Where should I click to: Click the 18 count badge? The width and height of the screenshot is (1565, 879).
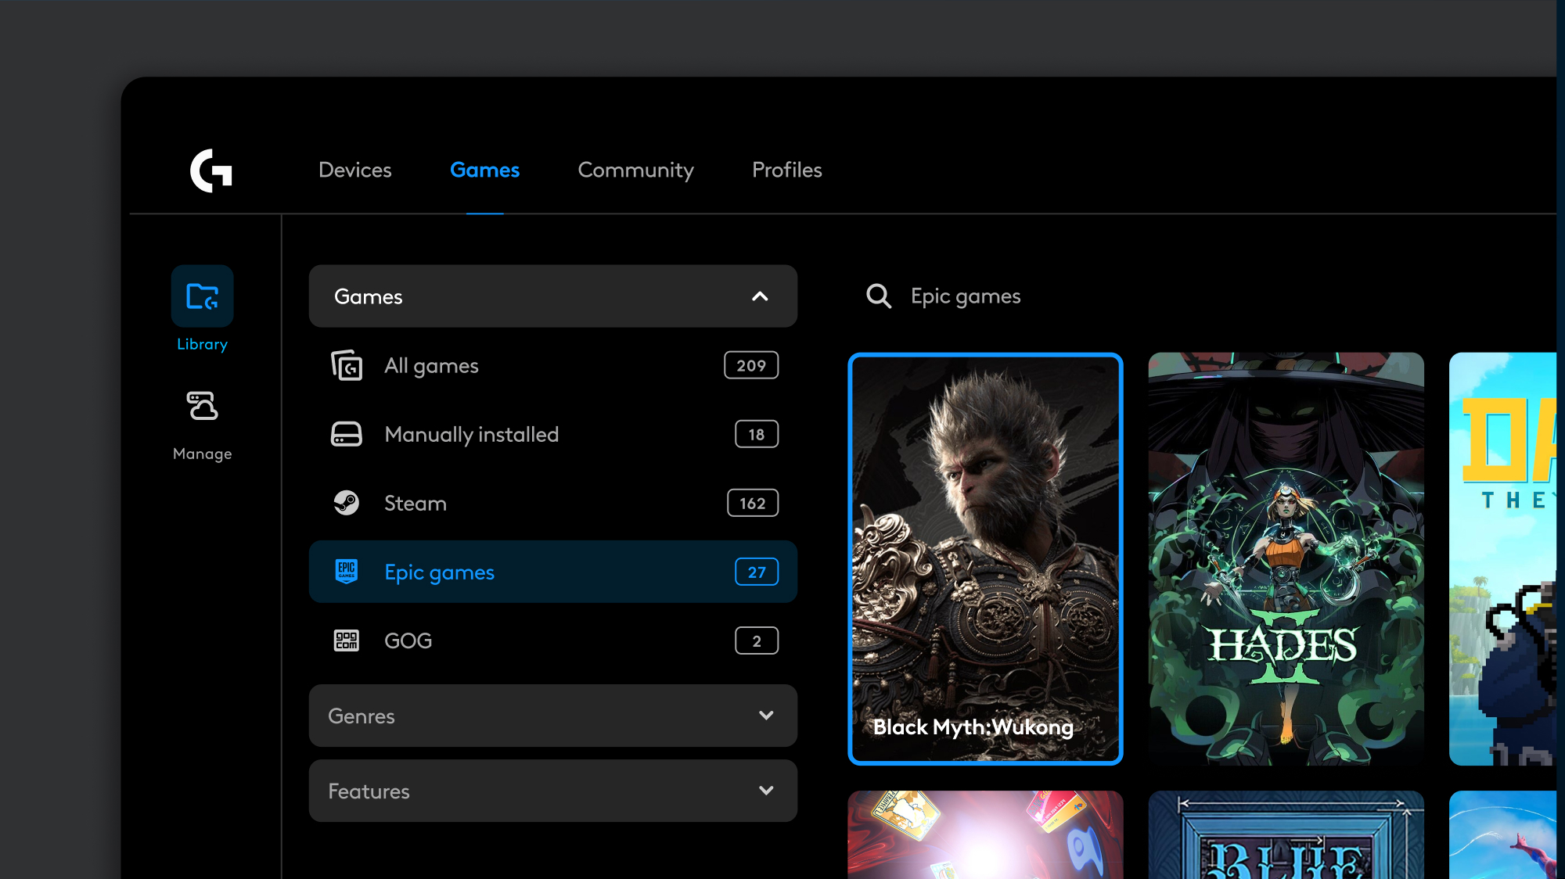tap(757, 434)
